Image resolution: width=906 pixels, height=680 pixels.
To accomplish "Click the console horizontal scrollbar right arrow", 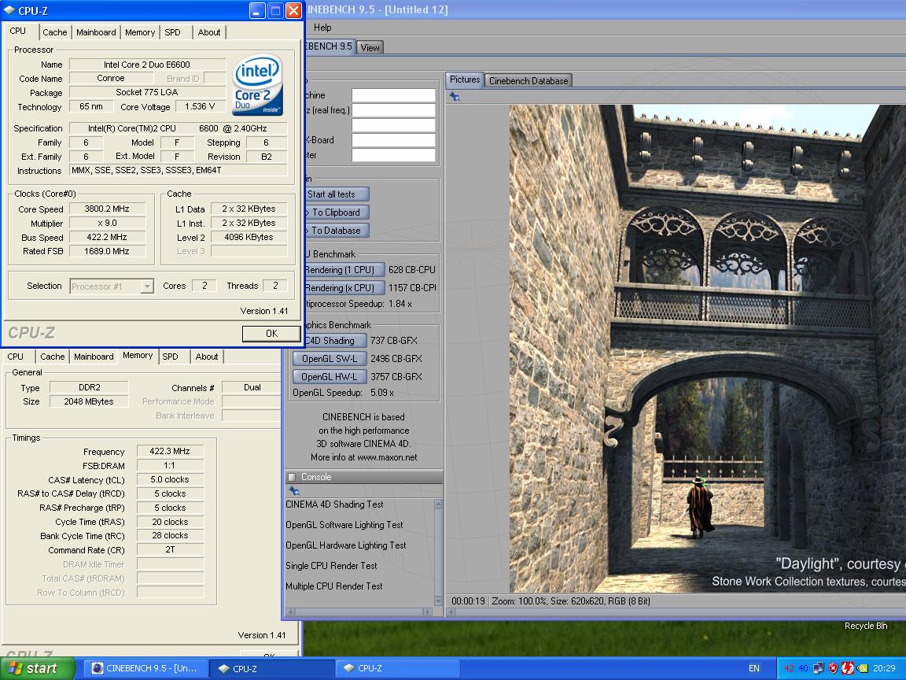I will 428,612.
